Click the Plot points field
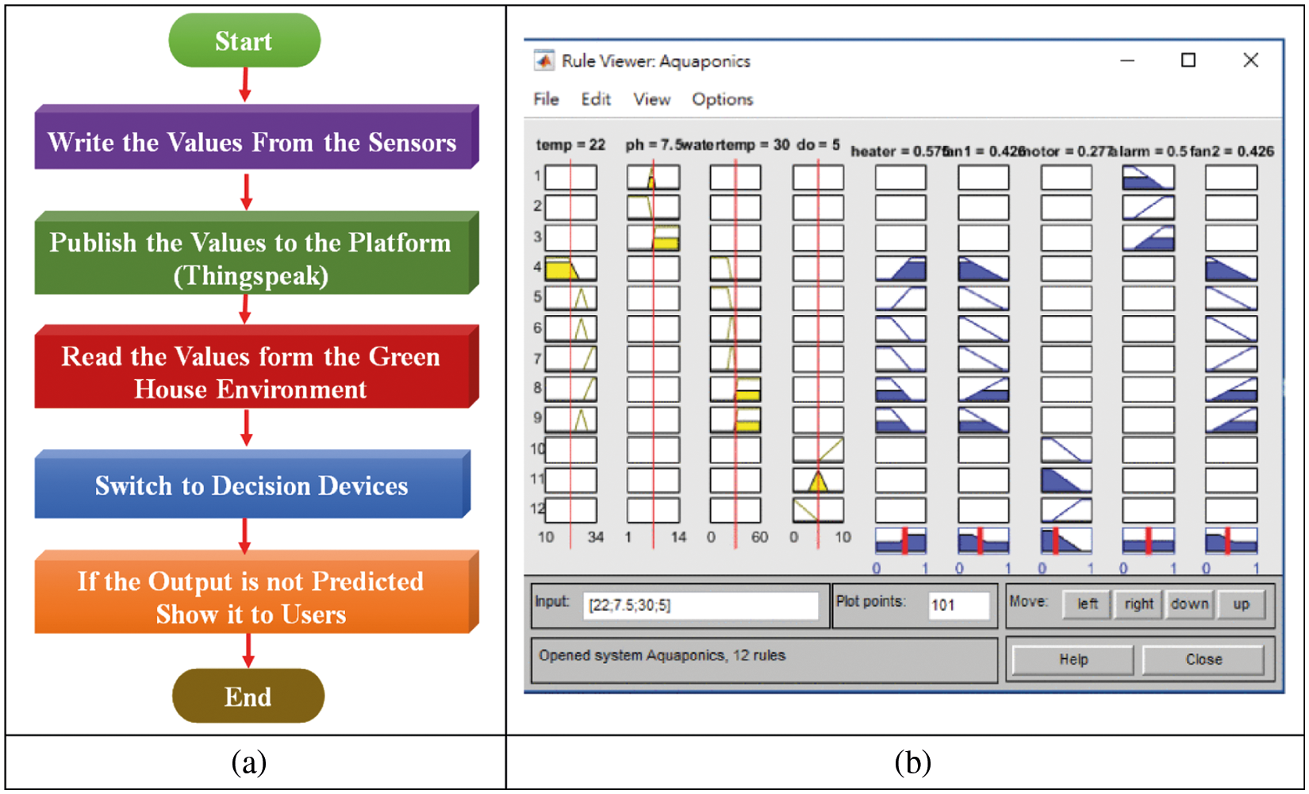The image size is (1309, 794). click(959, 605)
